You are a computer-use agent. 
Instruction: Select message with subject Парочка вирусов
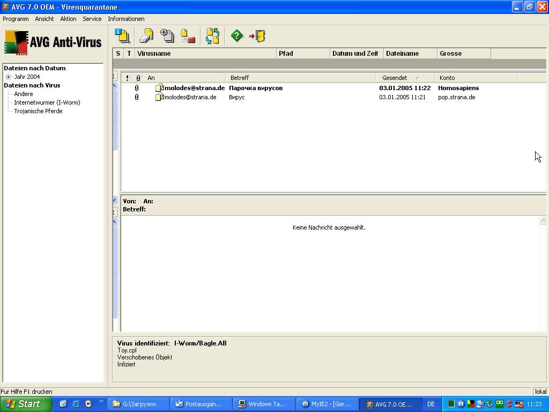click(x=256, y=88)
